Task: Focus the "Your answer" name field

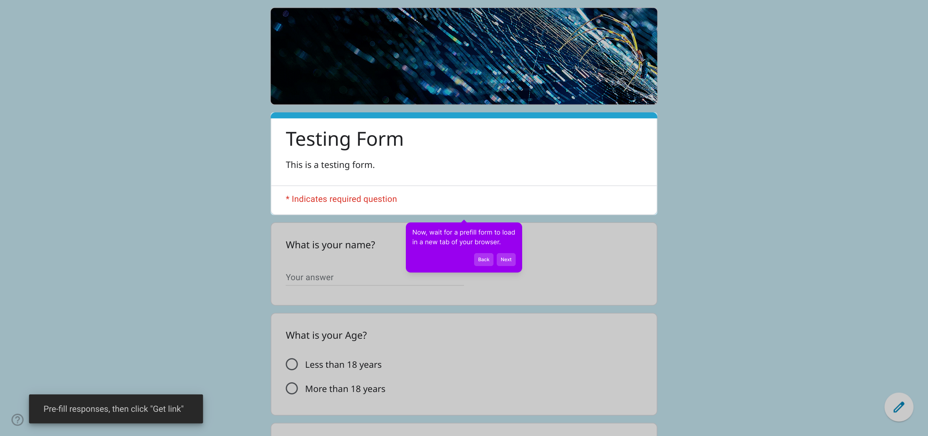Action: click(374, 277)
